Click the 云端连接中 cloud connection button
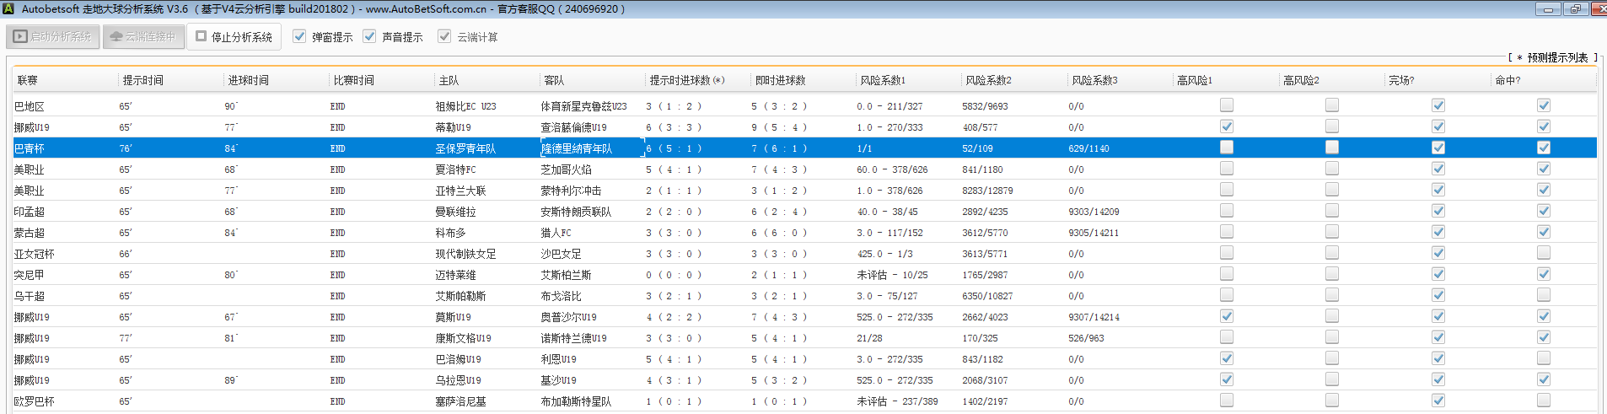Viewport: 1607px width, 414px height. [143, 37]
